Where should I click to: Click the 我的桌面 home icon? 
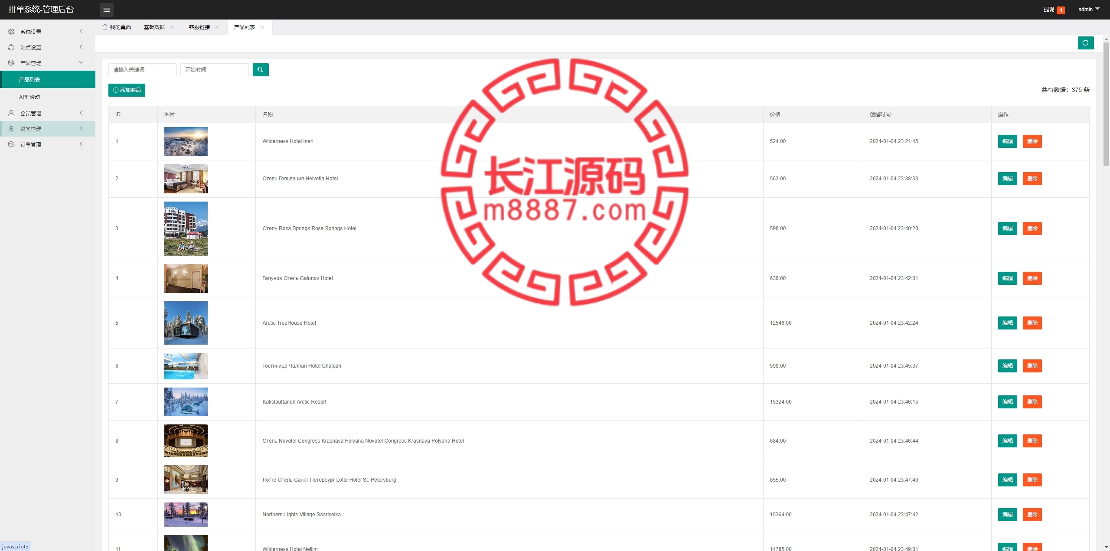point(105,27)
